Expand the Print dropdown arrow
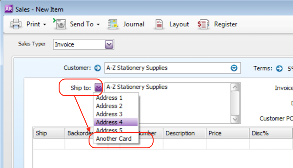 (44, 24)
